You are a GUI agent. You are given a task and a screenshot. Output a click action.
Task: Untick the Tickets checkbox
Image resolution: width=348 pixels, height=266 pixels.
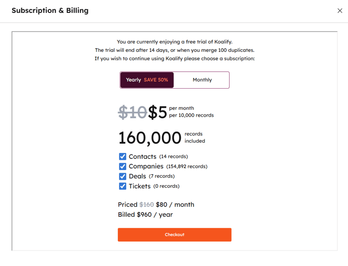point(123,186)
